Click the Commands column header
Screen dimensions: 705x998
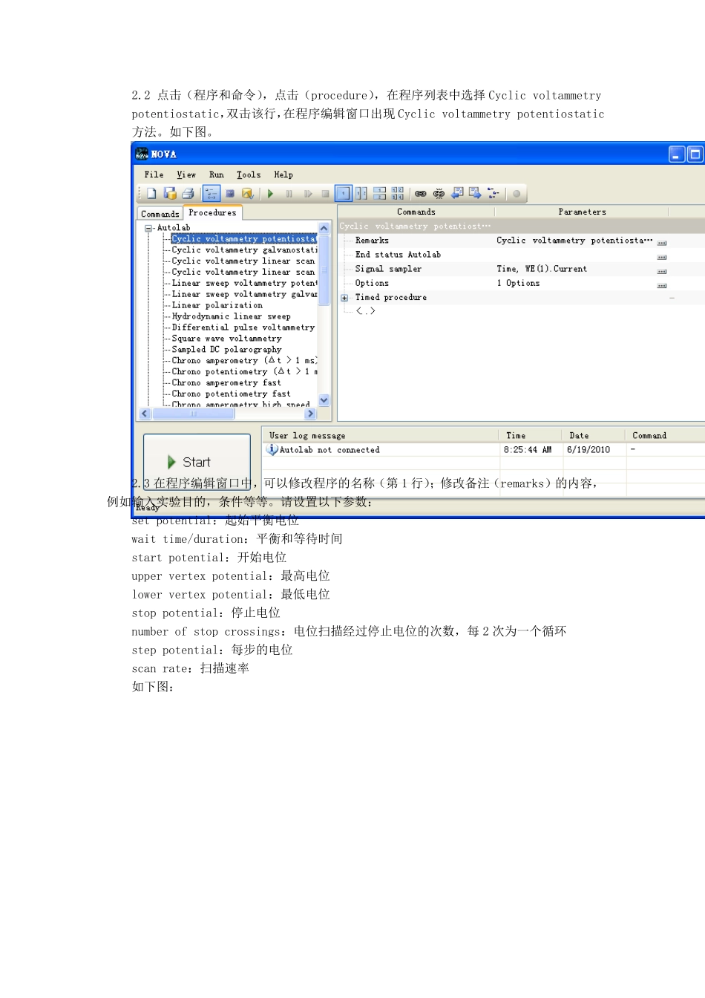(416, 212)
